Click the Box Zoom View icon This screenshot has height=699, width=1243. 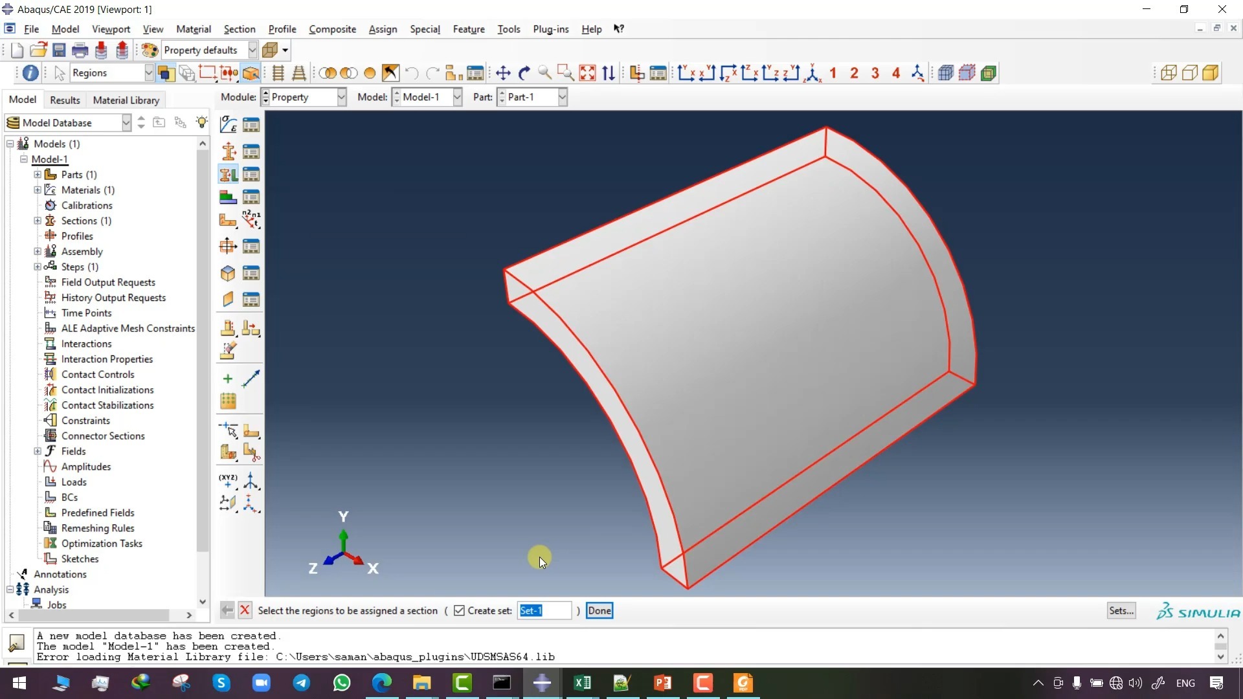tap(566, 73)
